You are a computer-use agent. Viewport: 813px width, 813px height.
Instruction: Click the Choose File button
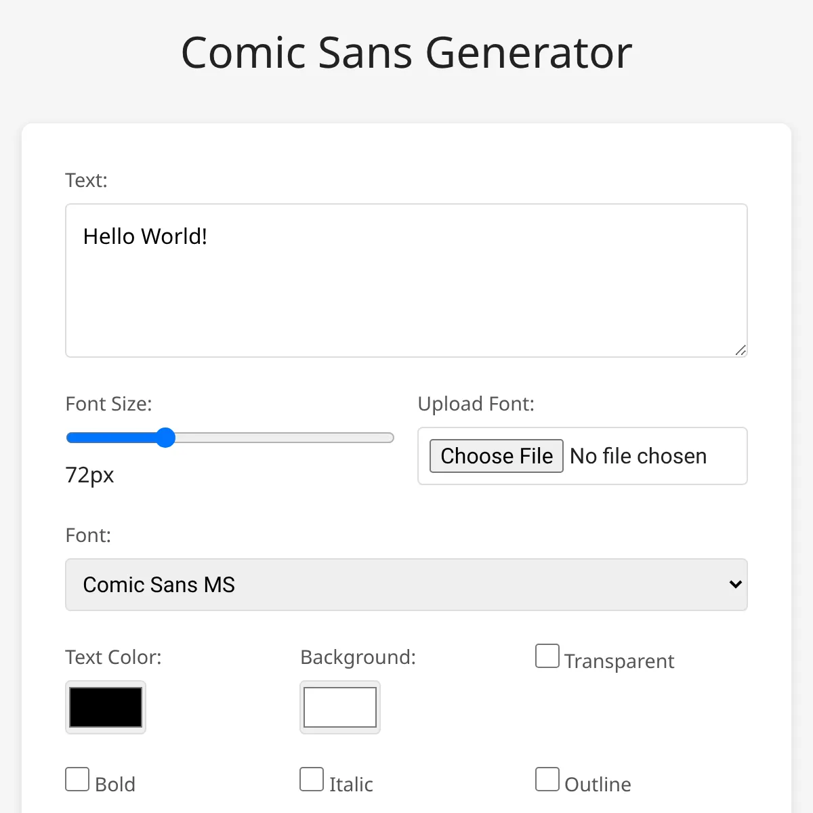pyautogui.click(x=497, y=456)
